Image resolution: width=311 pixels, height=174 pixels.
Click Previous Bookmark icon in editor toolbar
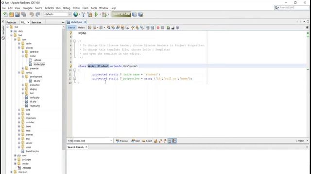133,28
